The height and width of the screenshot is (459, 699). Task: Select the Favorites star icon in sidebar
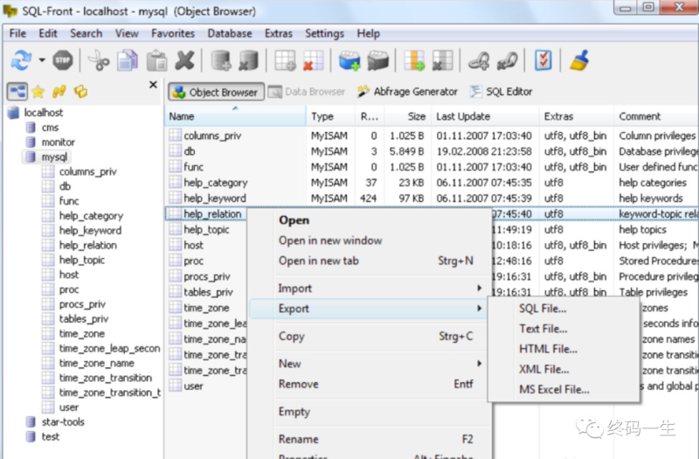38,91
